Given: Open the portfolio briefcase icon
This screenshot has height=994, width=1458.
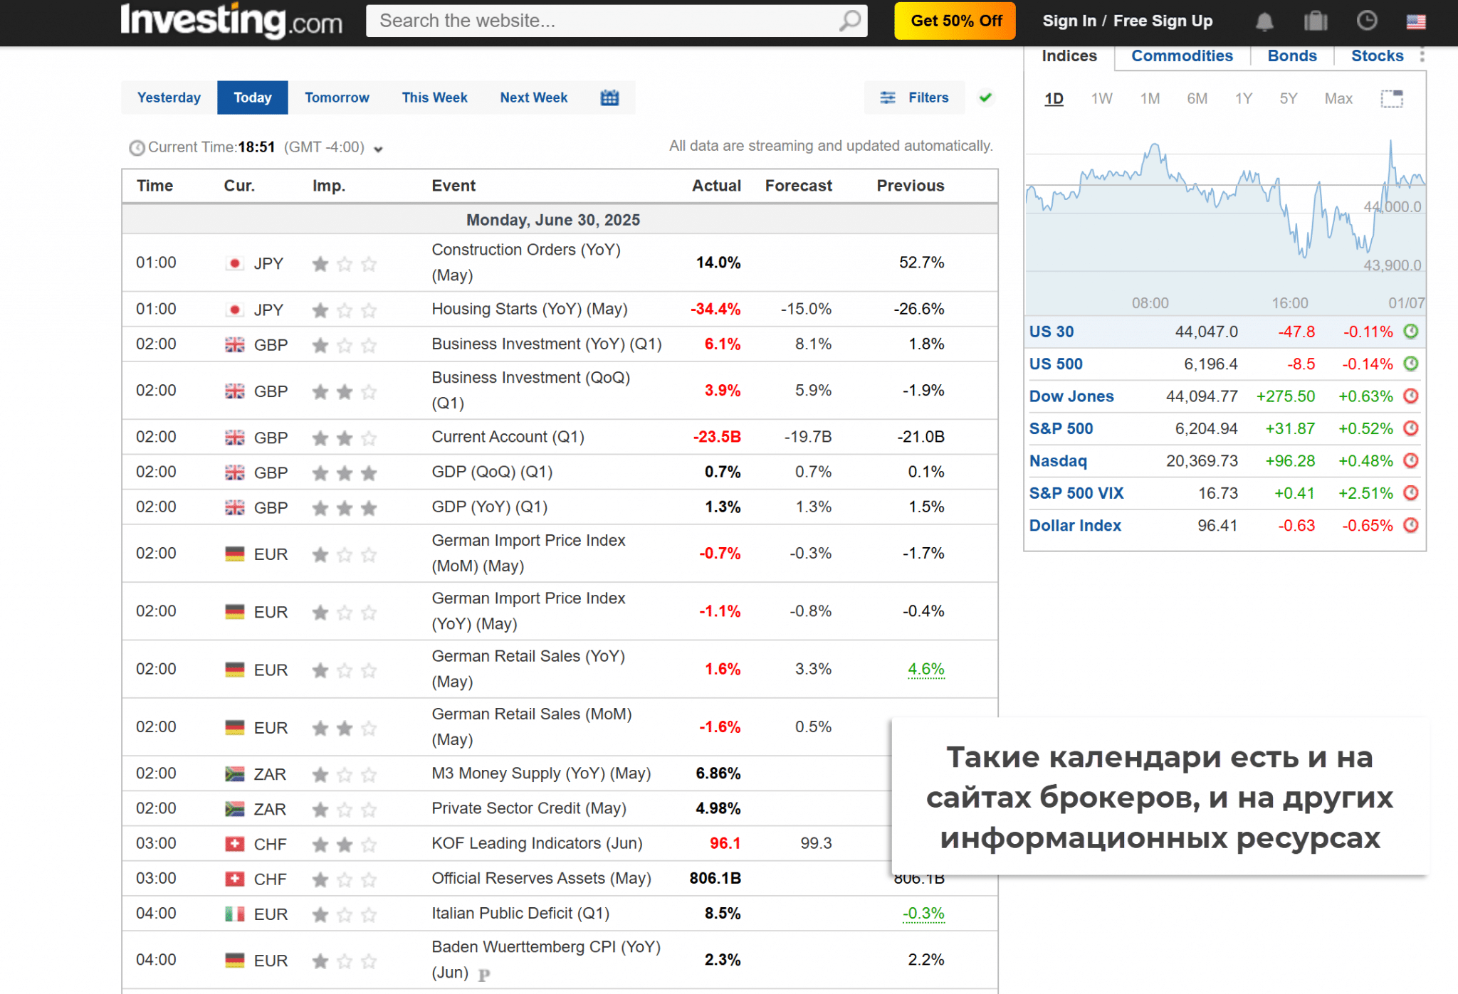Looking at the screenshot, I should [1316, 21].
